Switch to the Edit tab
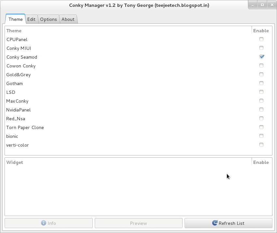This screenshot has width=277, height=233. (x=31, y=19)
